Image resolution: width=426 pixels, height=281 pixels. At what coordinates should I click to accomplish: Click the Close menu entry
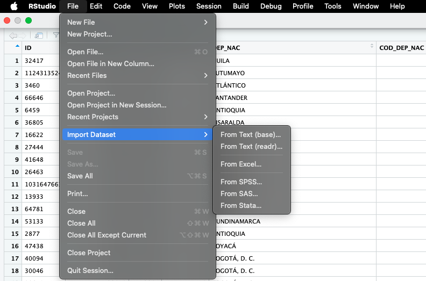pyautogui.click(x=137, y=211)
